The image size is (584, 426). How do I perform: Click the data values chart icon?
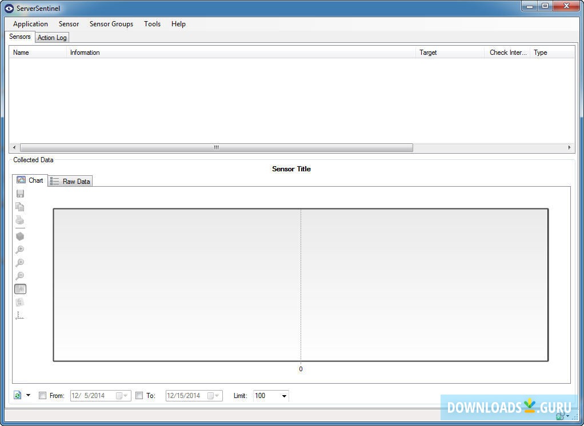(x=20, y=302)
